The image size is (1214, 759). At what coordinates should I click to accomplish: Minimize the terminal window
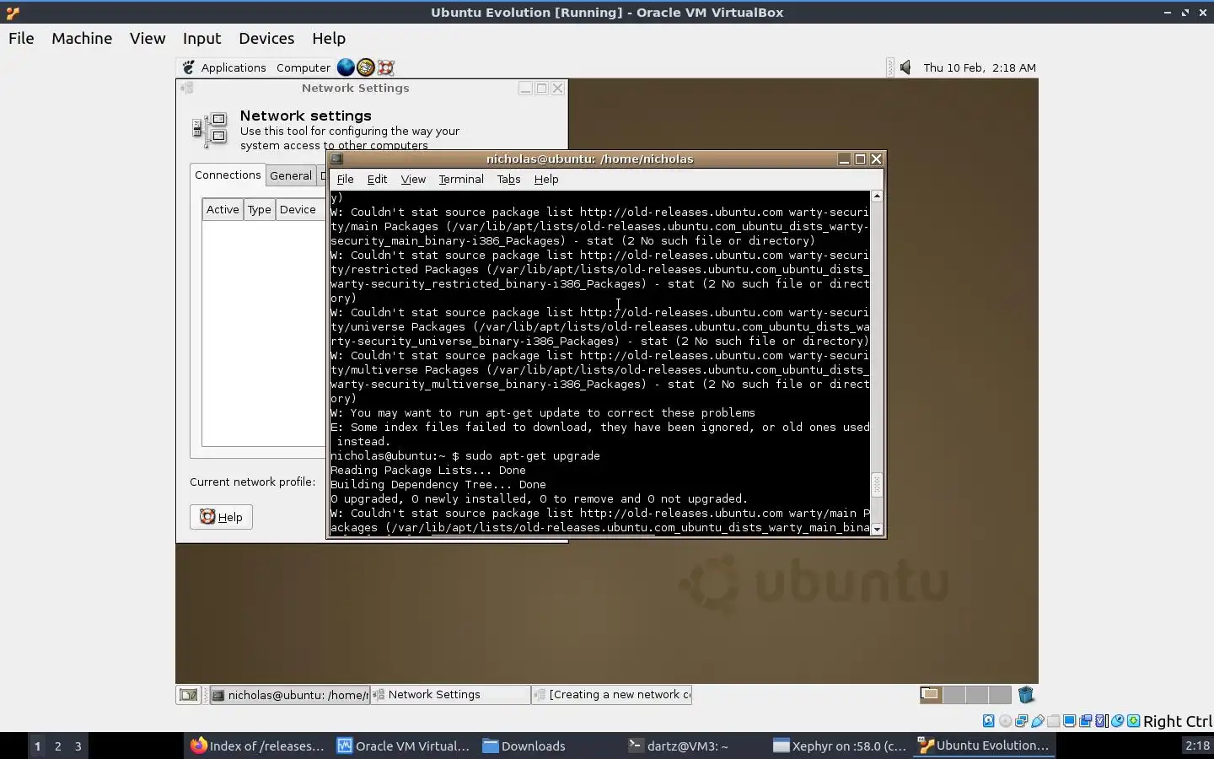[x=844, y=159]
